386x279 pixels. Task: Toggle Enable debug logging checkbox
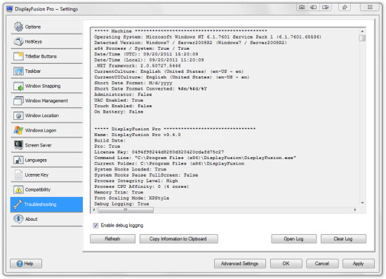[x=95, y=226]
